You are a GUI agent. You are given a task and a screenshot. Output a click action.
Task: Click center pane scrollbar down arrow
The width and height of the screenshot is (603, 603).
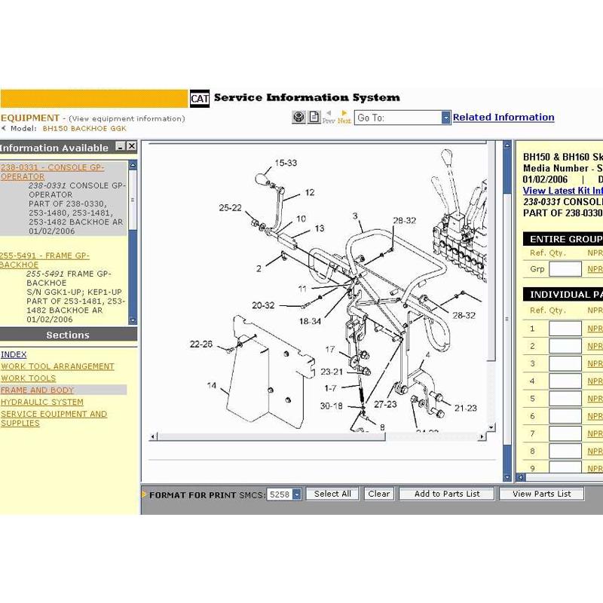507,477
